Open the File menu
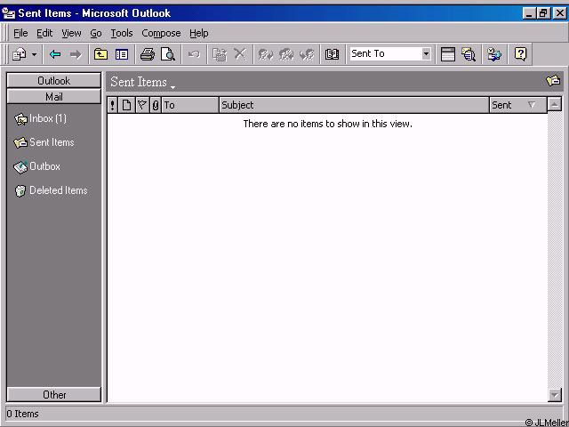The width and height of the screenshot is (569, 427). click(x=20, y=33)
